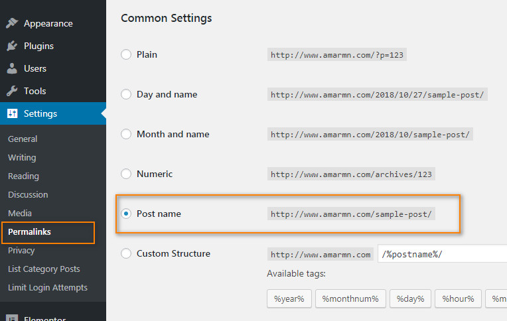Viewport: 507px width, 321px height.
Task: Select the Settings menu item
Action: pyautogui.click(x=53, y=113)
